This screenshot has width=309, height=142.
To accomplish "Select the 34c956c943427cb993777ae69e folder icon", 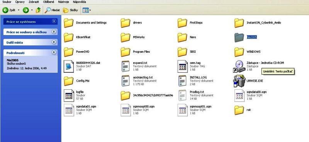I will point(125,95).
